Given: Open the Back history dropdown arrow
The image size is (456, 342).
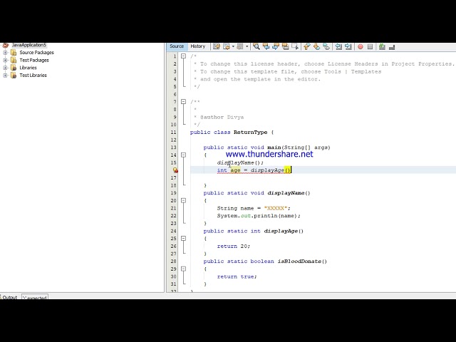Looking at the screenshot, I should coord(233,46).
